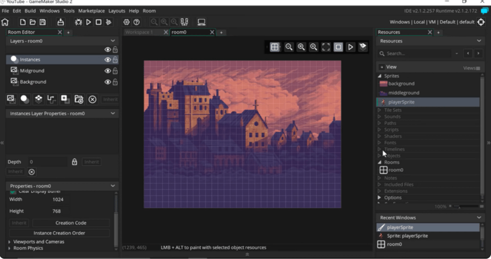The image size is (491, 259).
Task: Expand Viewports and Cameras section
Action: point(9,242)
